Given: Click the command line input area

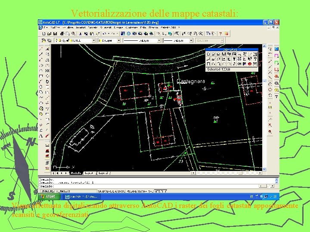Looking at the screenshot, I should coord(148,186).
